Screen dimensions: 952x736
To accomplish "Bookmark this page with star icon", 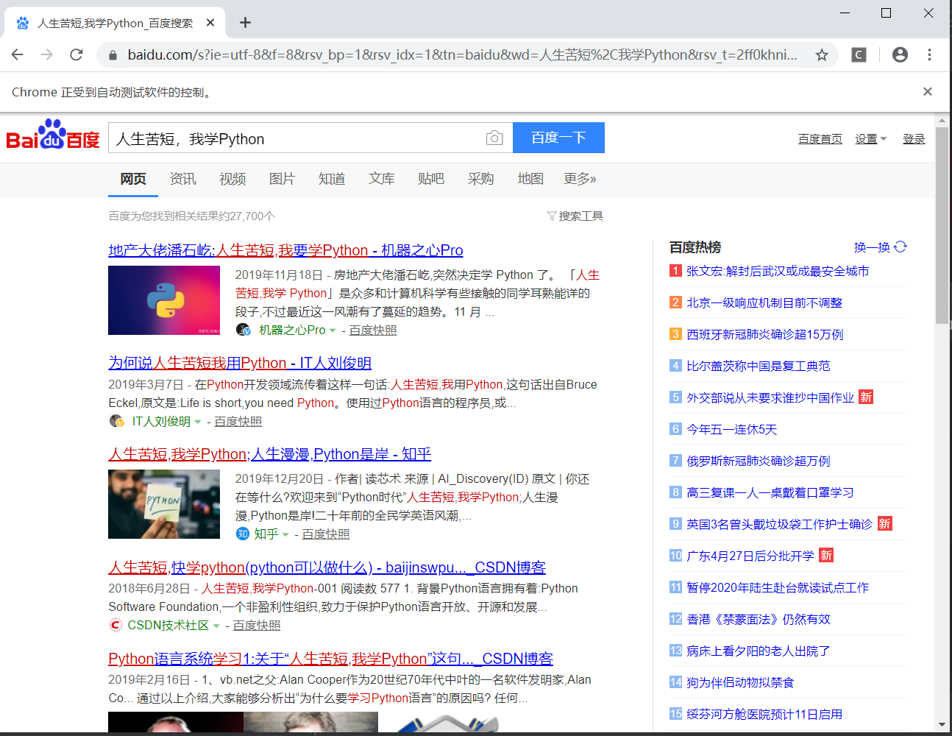I will 822,54.
